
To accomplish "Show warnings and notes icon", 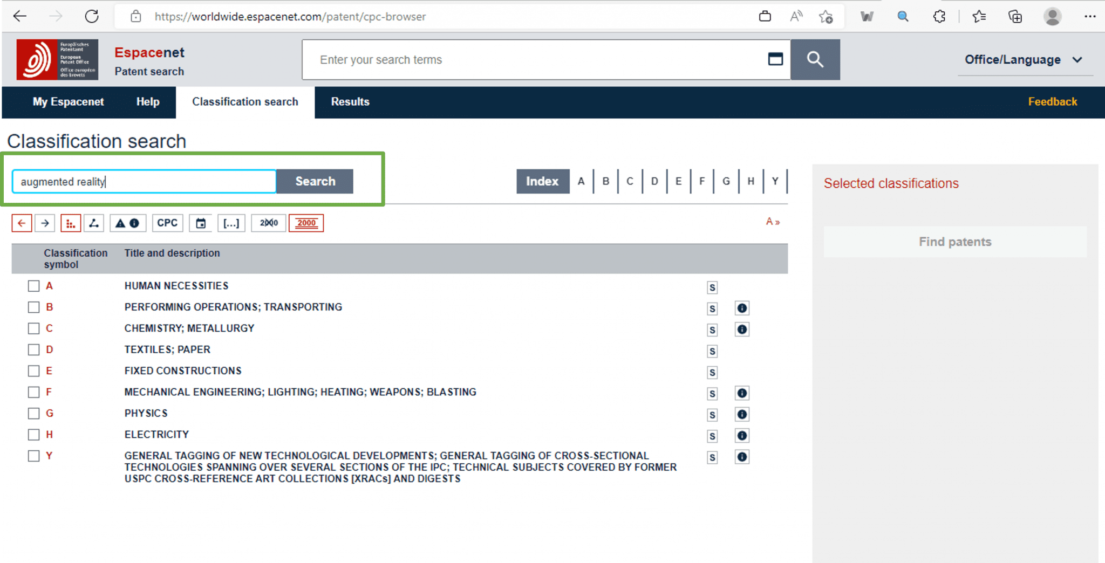I will (128, 223).
